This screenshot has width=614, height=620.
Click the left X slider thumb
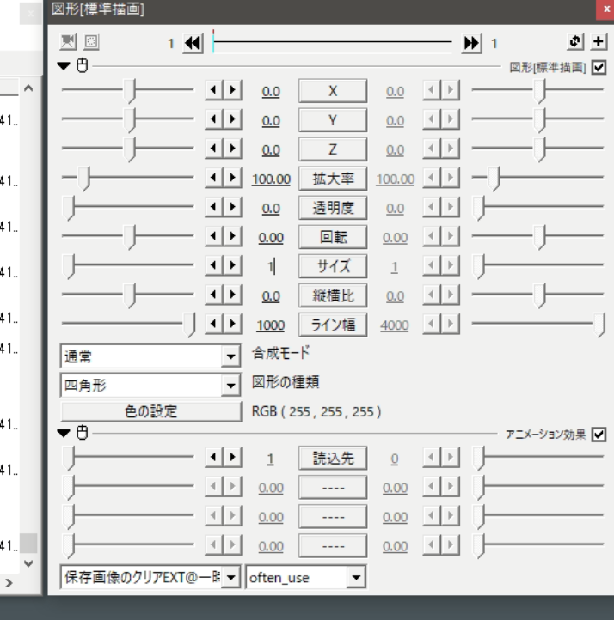130,91
